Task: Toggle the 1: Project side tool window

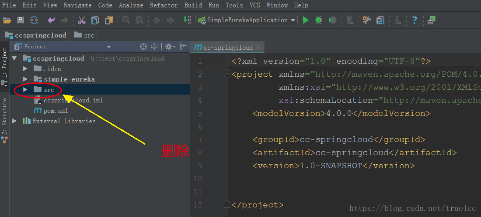Action: coord(4,67)
